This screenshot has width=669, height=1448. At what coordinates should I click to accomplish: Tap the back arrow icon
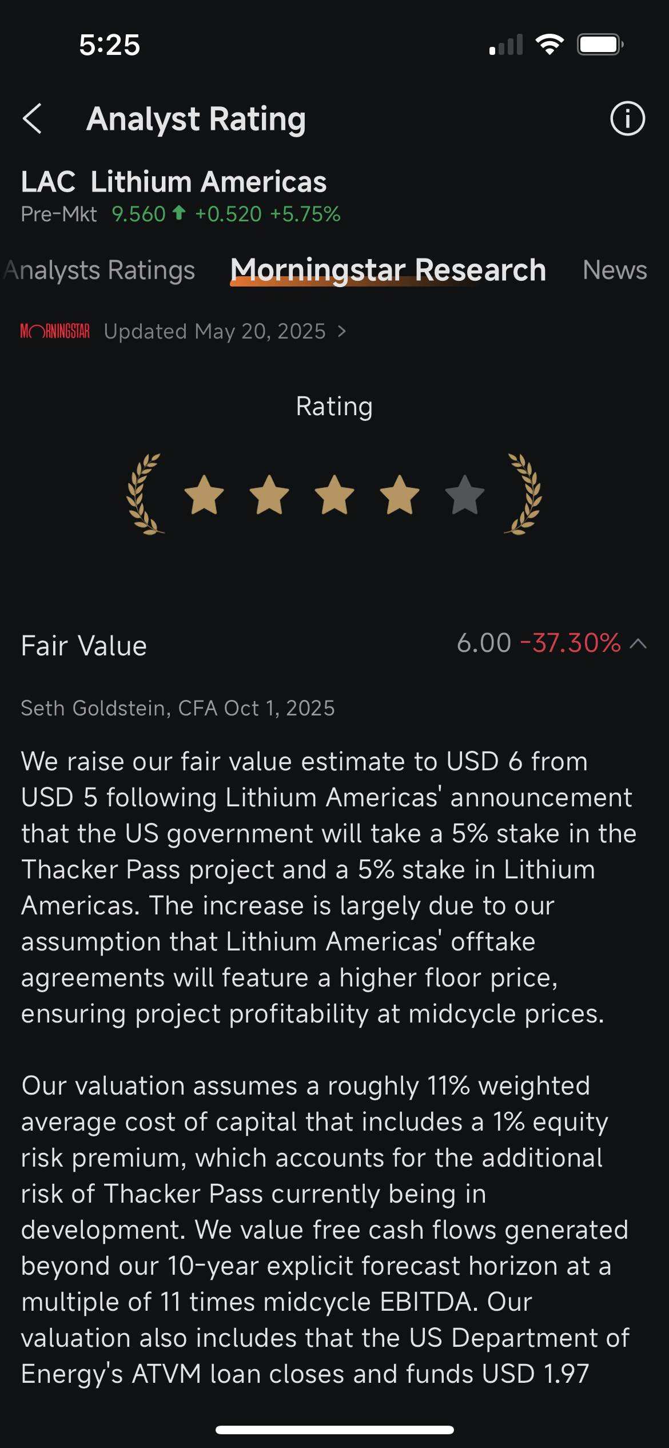[33, 119]
